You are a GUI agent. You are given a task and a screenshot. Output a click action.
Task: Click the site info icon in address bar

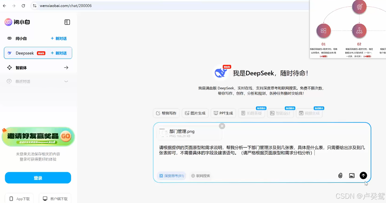pyautogui.click(x=34, y=6)
